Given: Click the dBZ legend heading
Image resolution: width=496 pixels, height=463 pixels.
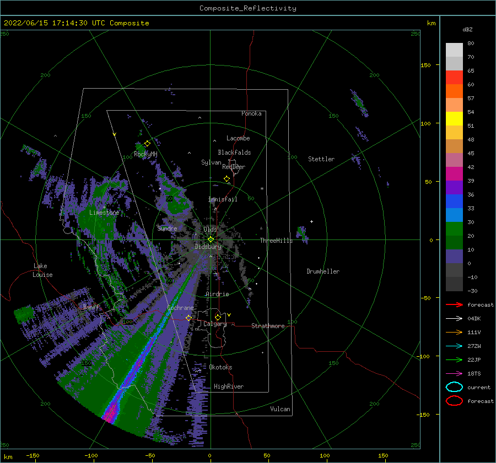Looking at the screenshot, I should coord(467,29).
